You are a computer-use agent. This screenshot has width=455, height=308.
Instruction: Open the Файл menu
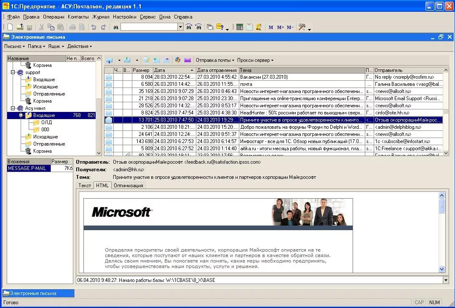pyautogui.click(x=13, y=17)
